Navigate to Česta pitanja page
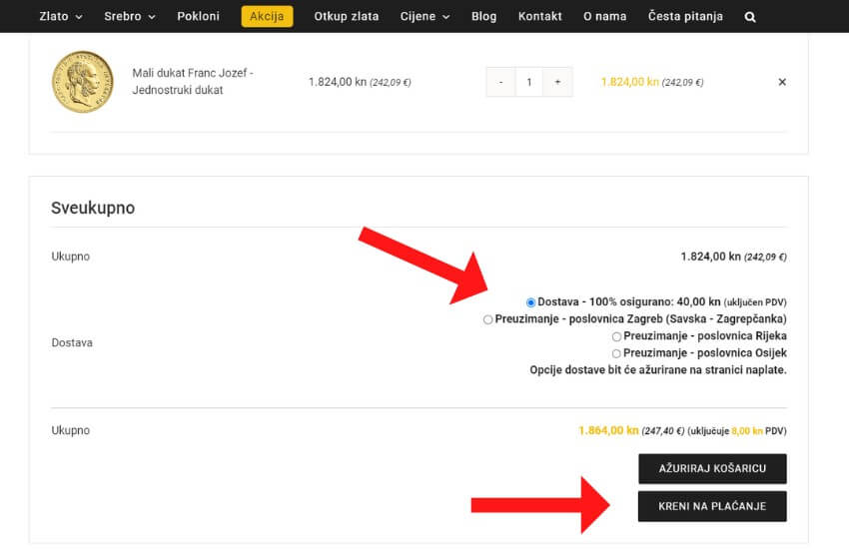The image size is (849, 549). coord(684,17)
